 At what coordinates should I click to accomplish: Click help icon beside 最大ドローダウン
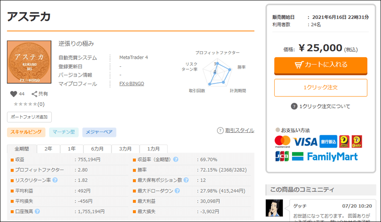pyautogui.click(x=176, y=191)
